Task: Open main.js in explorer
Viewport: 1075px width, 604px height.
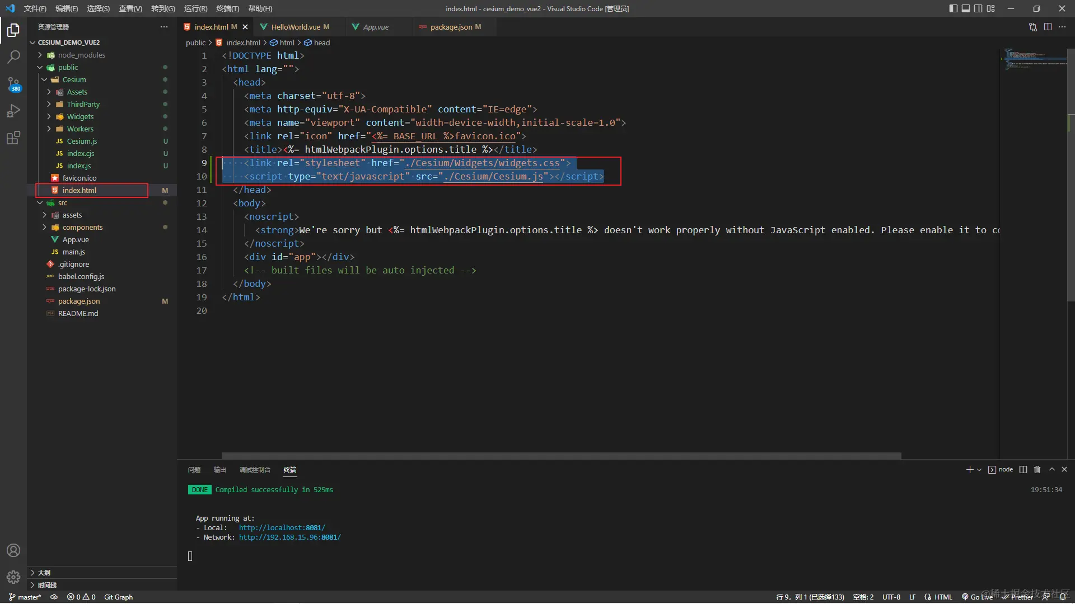Action: pyautogui.click(x=73, y=252)
